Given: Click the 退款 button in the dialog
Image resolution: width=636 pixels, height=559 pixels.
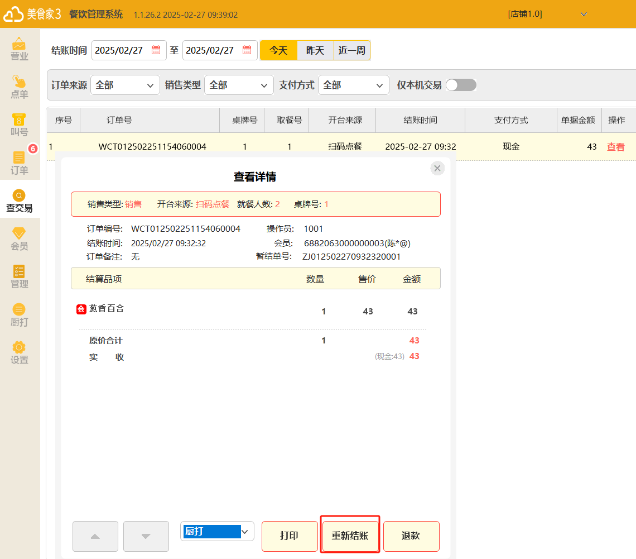Looking at the screenshot, I should 411,535.
